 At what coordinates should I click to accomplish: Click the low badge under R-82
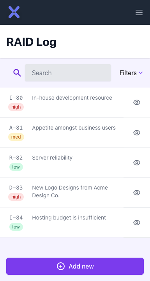(16, 167)
